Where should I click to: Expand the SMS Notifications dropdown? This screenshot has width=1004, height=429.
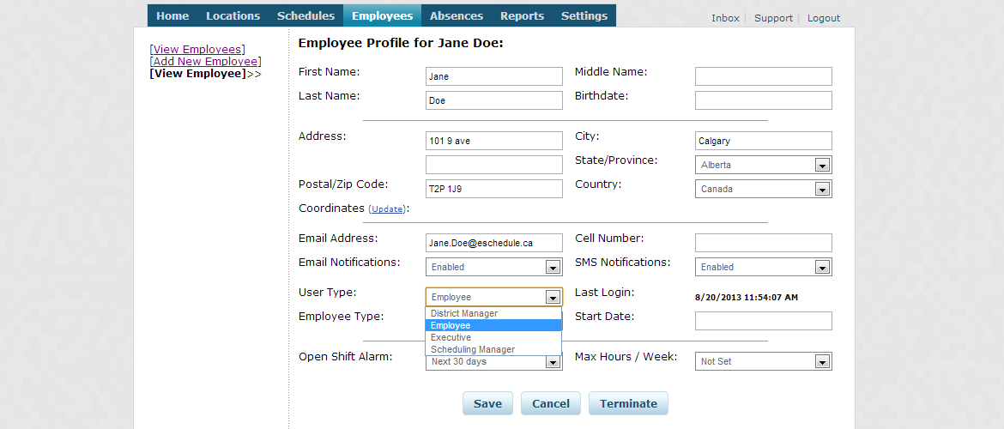(763, 267)
